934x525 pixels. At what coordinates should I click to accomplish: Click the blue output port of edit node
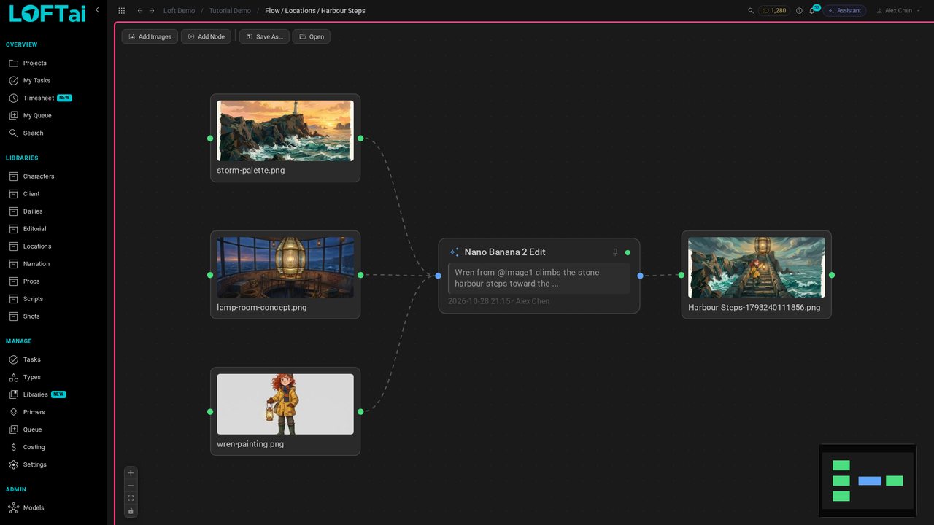click(640, 276)
